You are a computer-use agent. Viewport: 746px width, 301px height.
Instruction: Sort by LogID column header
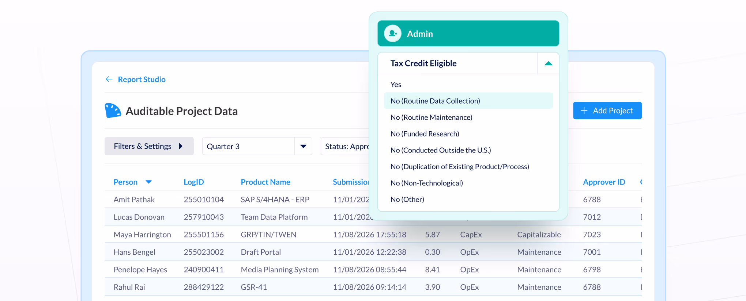[x=194, y=182]
